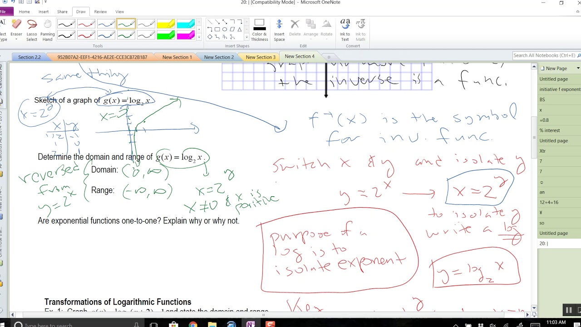Pick the thin blue pen, top row
The image size is (581, 327).
tap(106, 24)
